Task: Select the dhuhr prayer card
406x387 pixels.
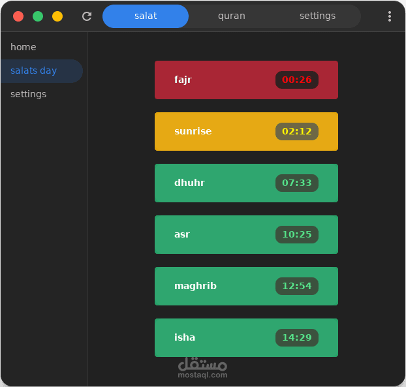Action: click(x=246, y=183)
